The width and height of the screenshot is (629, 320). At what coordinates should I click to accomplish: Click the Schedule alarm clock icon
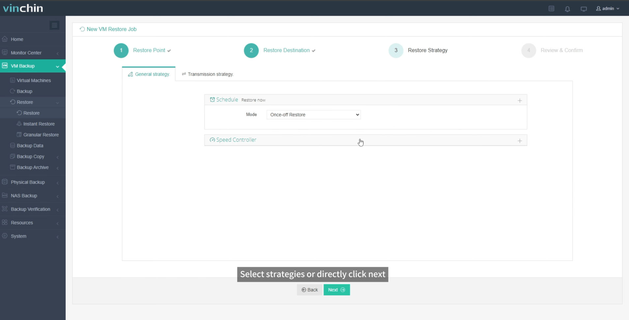click(x=212, y=99)
